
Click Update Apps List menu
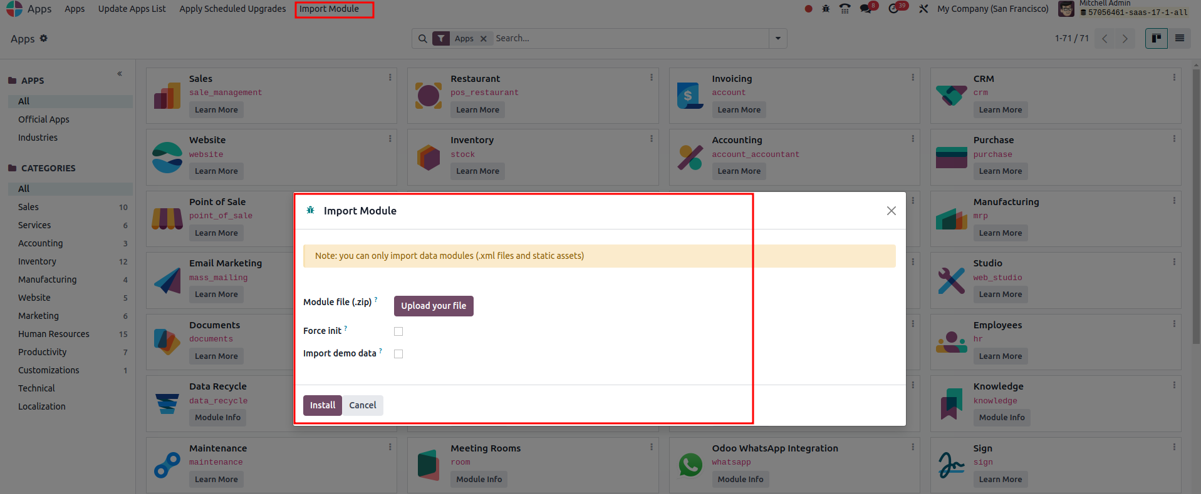pyautogui.click(x=132, y=9)
